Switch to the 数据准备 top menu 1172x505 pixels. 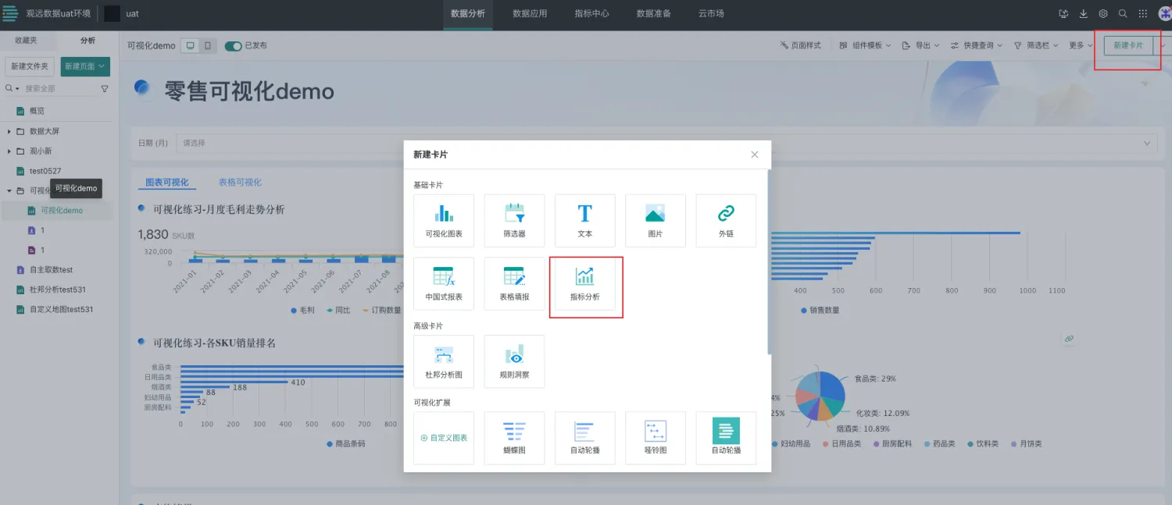point(653,13)
